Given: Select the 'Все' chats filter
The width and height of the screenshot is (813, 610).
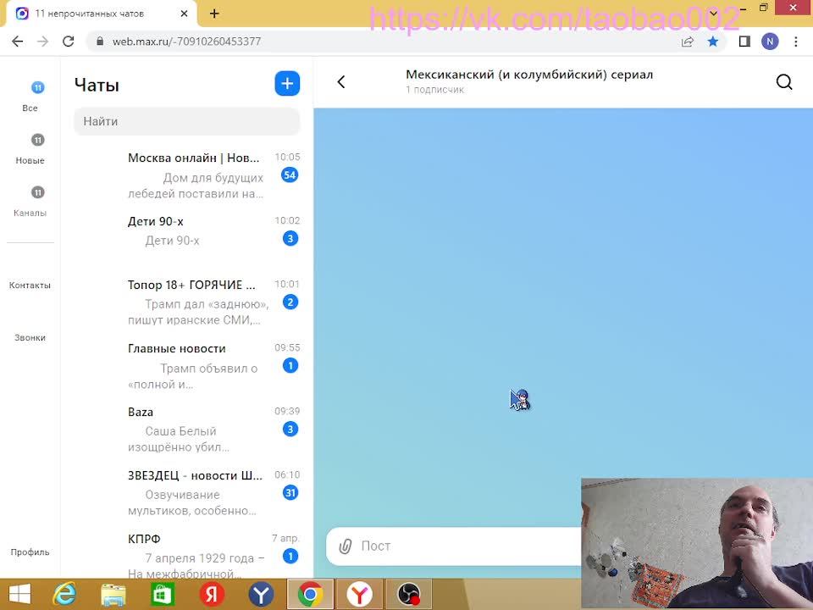Looking at the screenshot, I should click(x=30, y=97).
